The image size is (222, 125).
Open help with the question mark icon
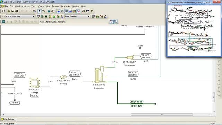click(92, 11)
